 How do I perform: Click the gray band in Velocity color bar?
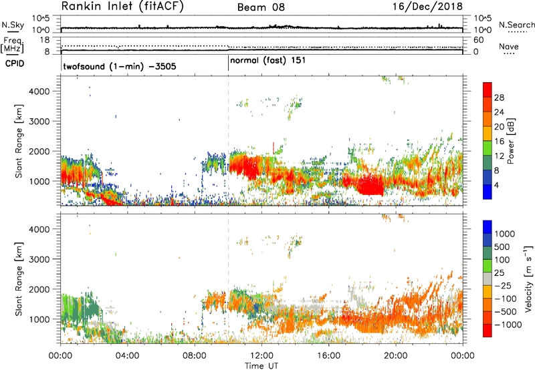coord(488,279)
